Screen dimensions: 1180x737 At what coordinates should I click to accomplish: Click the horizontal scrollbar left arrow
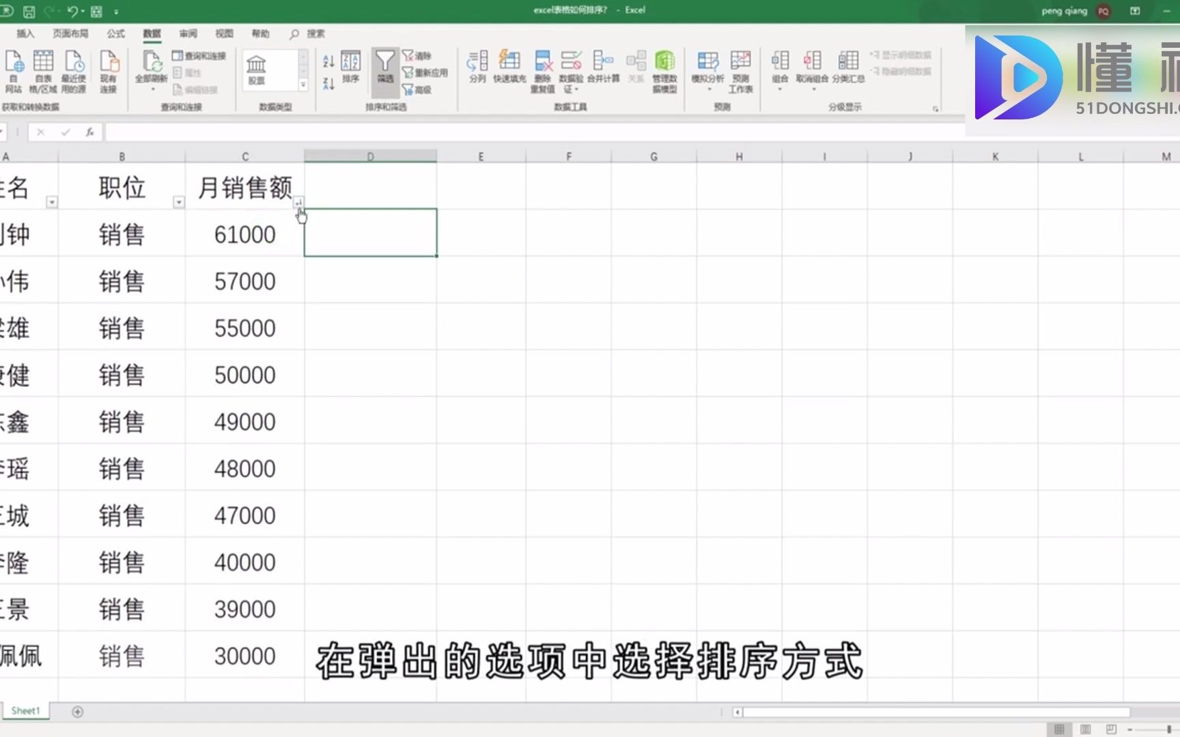point(737,712)
